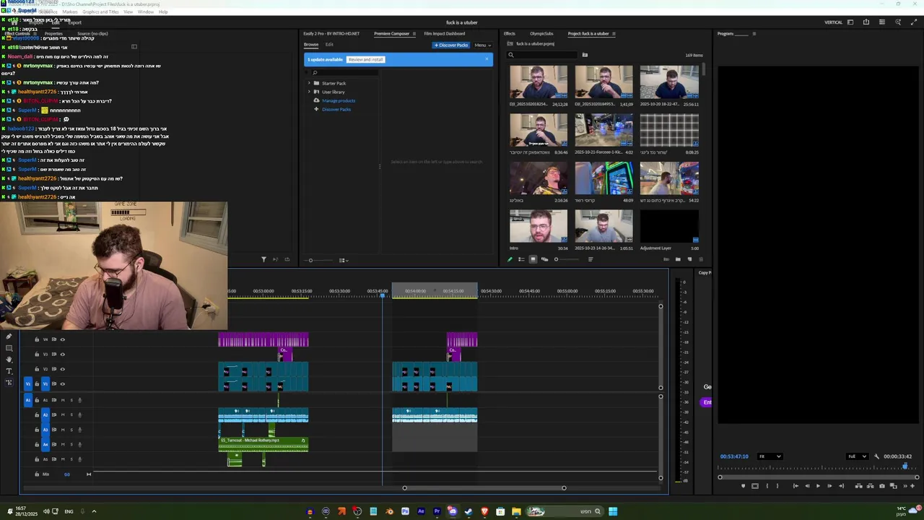Select the Browse tab in Premiere Composer

pyautogui.click(x=311, y=45)
